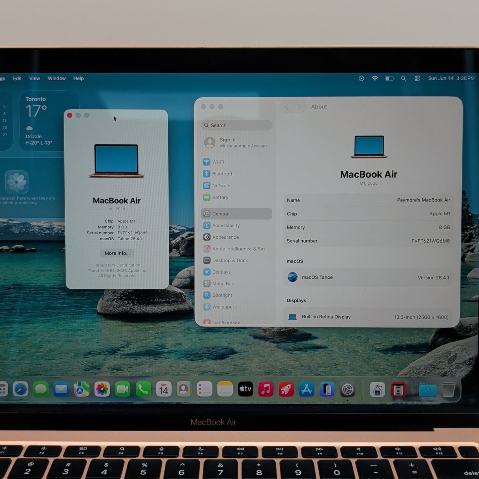479x479 pixels.
Task: Launch the Photos app in the Dock
Action: pyautogui.click(x=102, y=389)
